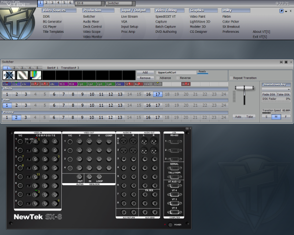
Task: Set transition speed to S (slow)
Action: click(x=267, y=117)
